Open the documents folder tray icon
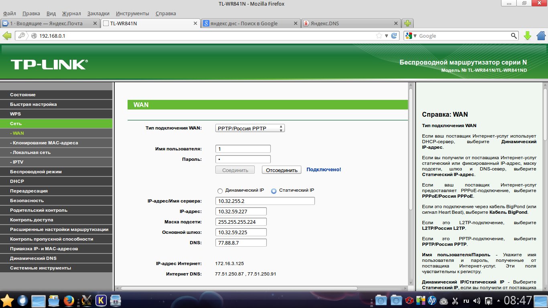The height and width of the screenshot is (308, 548). click(x=381, y=300)
